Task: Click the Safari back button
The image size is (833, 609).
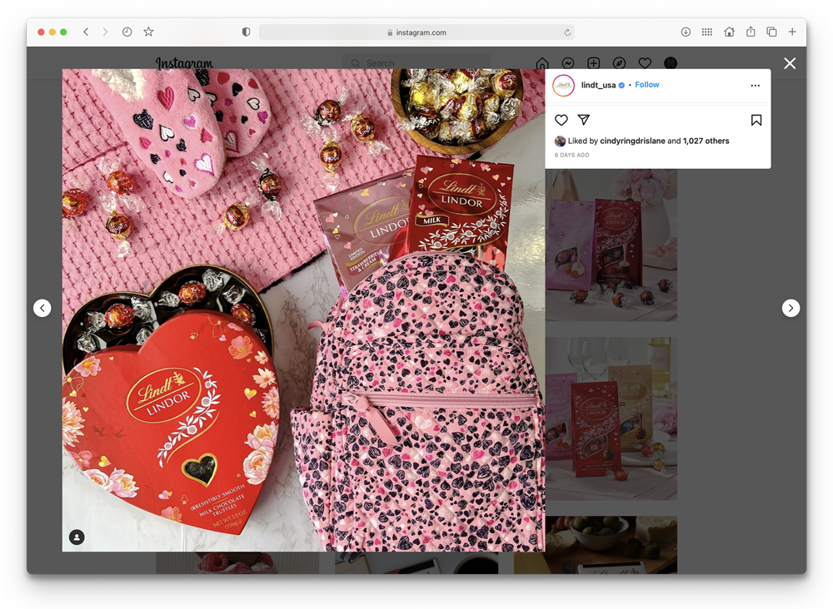Action: (86, 32)
